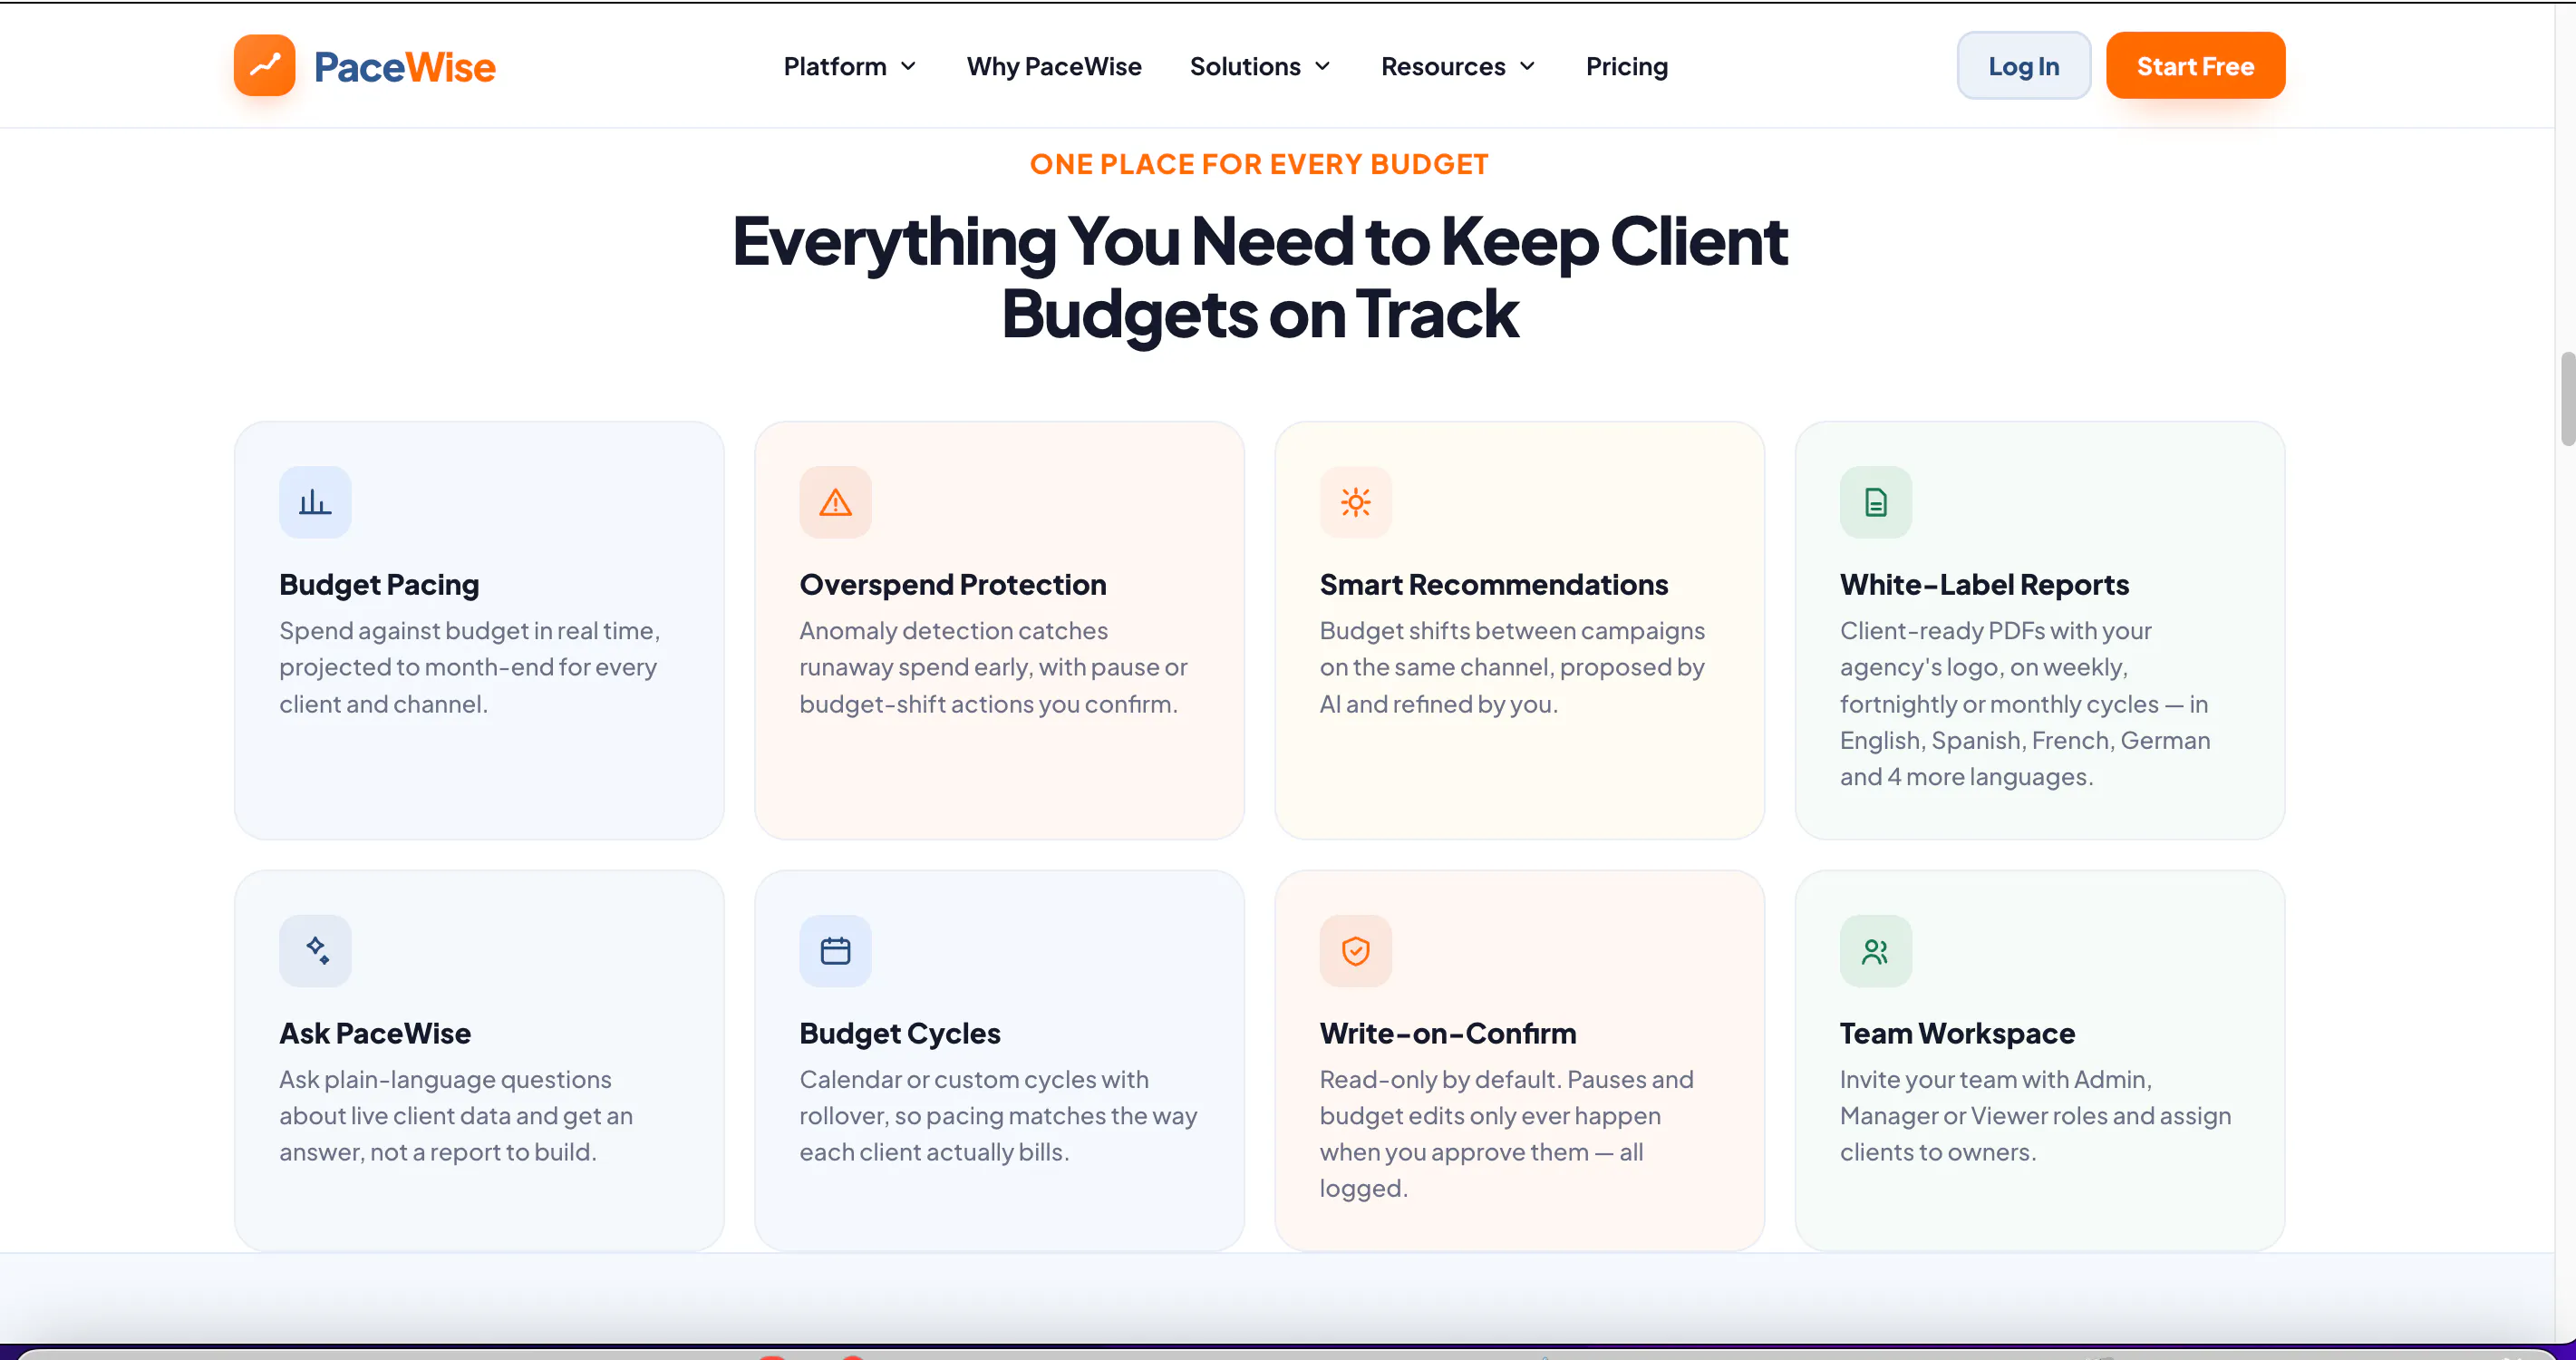
Task: Select the White-Label Reports card title
Action: tap(1984, 584)
